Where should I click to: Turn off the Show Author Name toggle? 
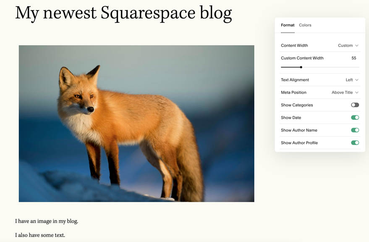(x=355, y=130)
